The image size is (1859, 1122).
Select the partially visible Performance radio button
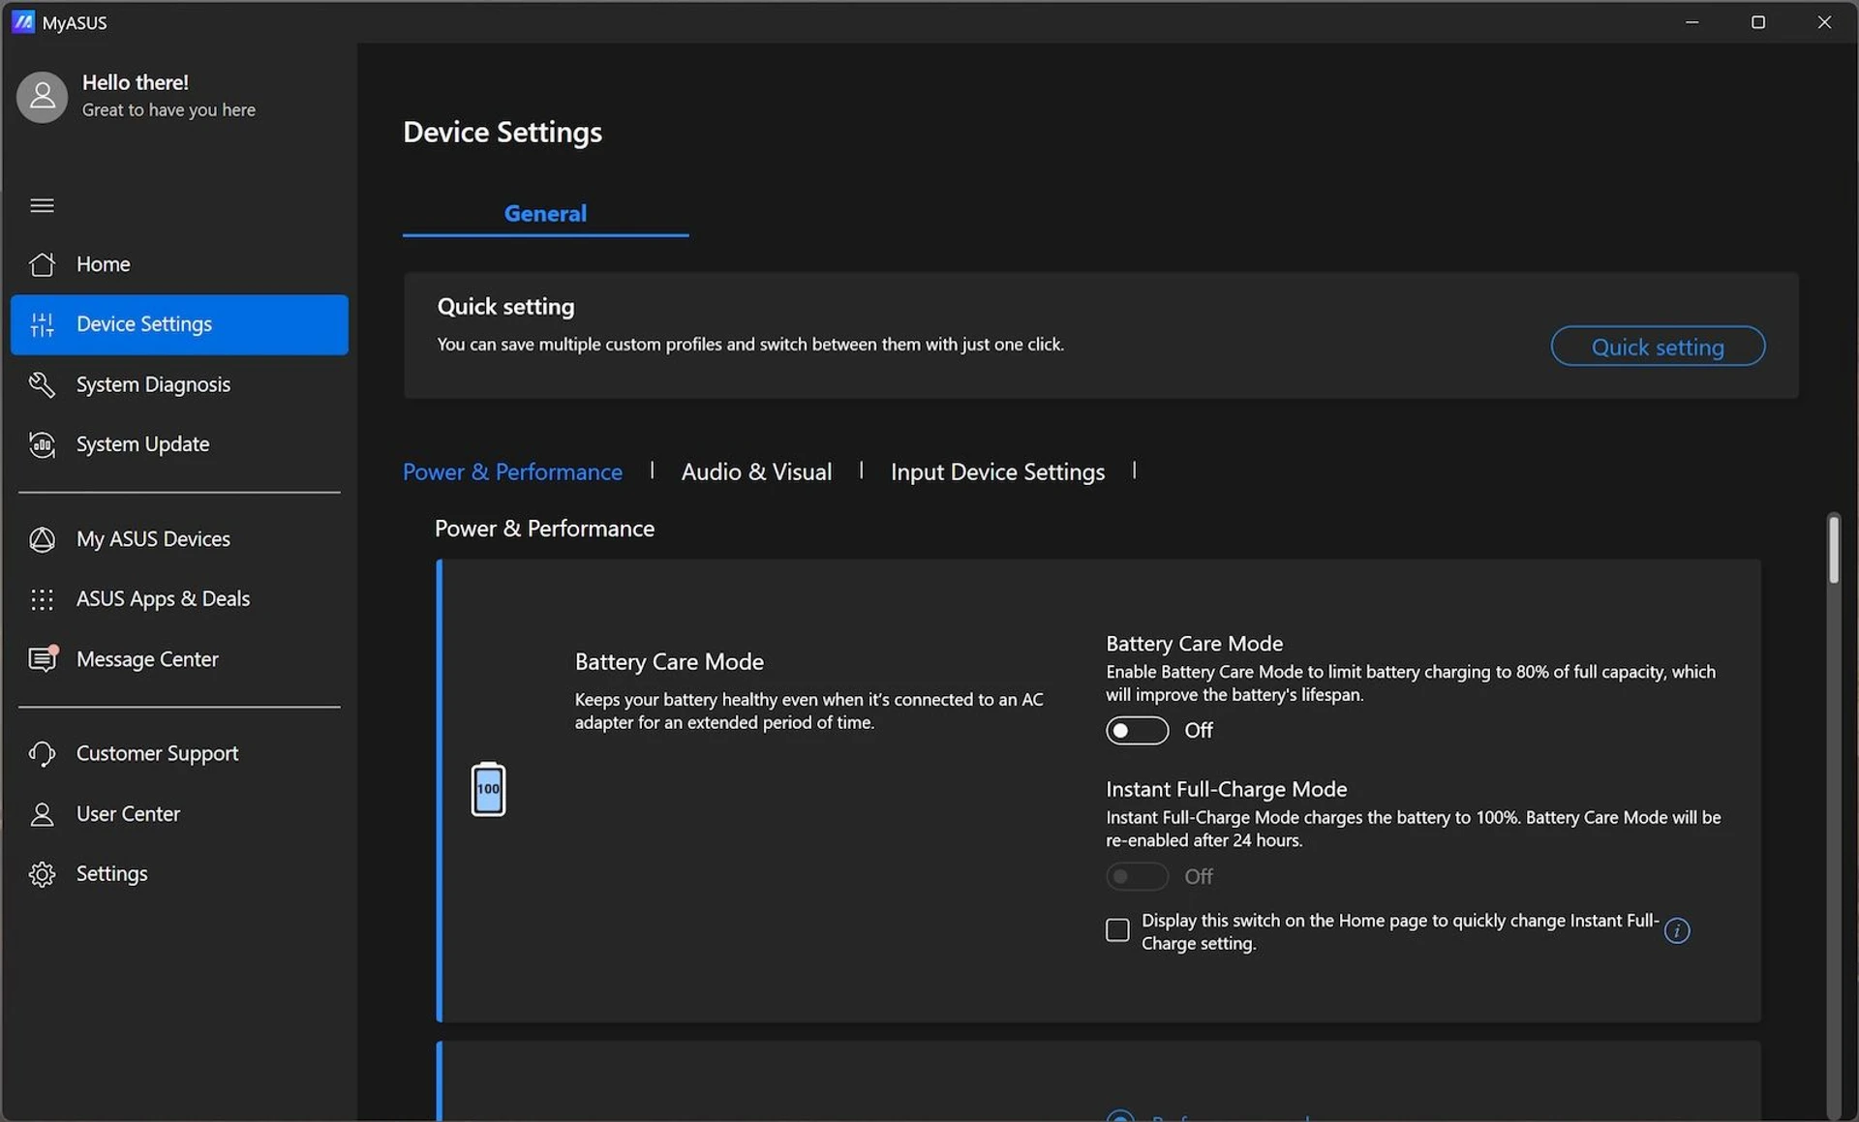coord(1119,1116)
